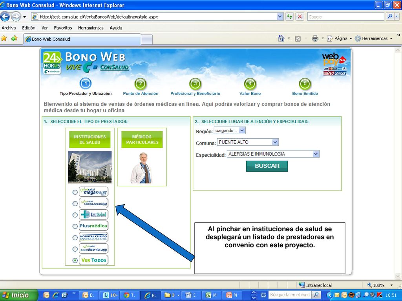Click the Google search magnifier icon
The height and width of the screenshot is (301, 402).
click(x=390, y=16)
